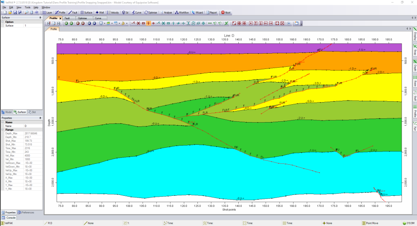Image resolution: width=417 pixels, height=226 pixels.
Task: Open the View menu
Action: point(19,7)
